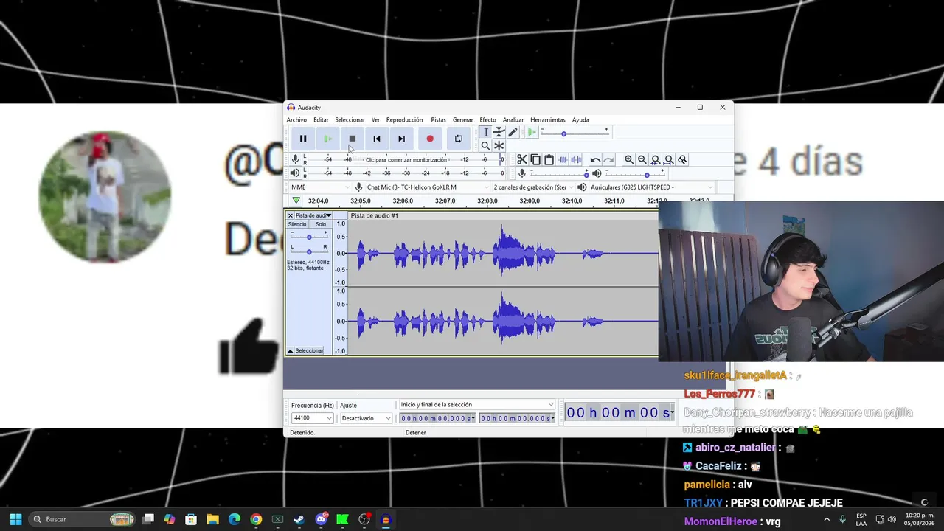The height and width of the screenshot is (531, 944).
Task: Click the Pause button in Audacity transport
Action: [303, 139]
